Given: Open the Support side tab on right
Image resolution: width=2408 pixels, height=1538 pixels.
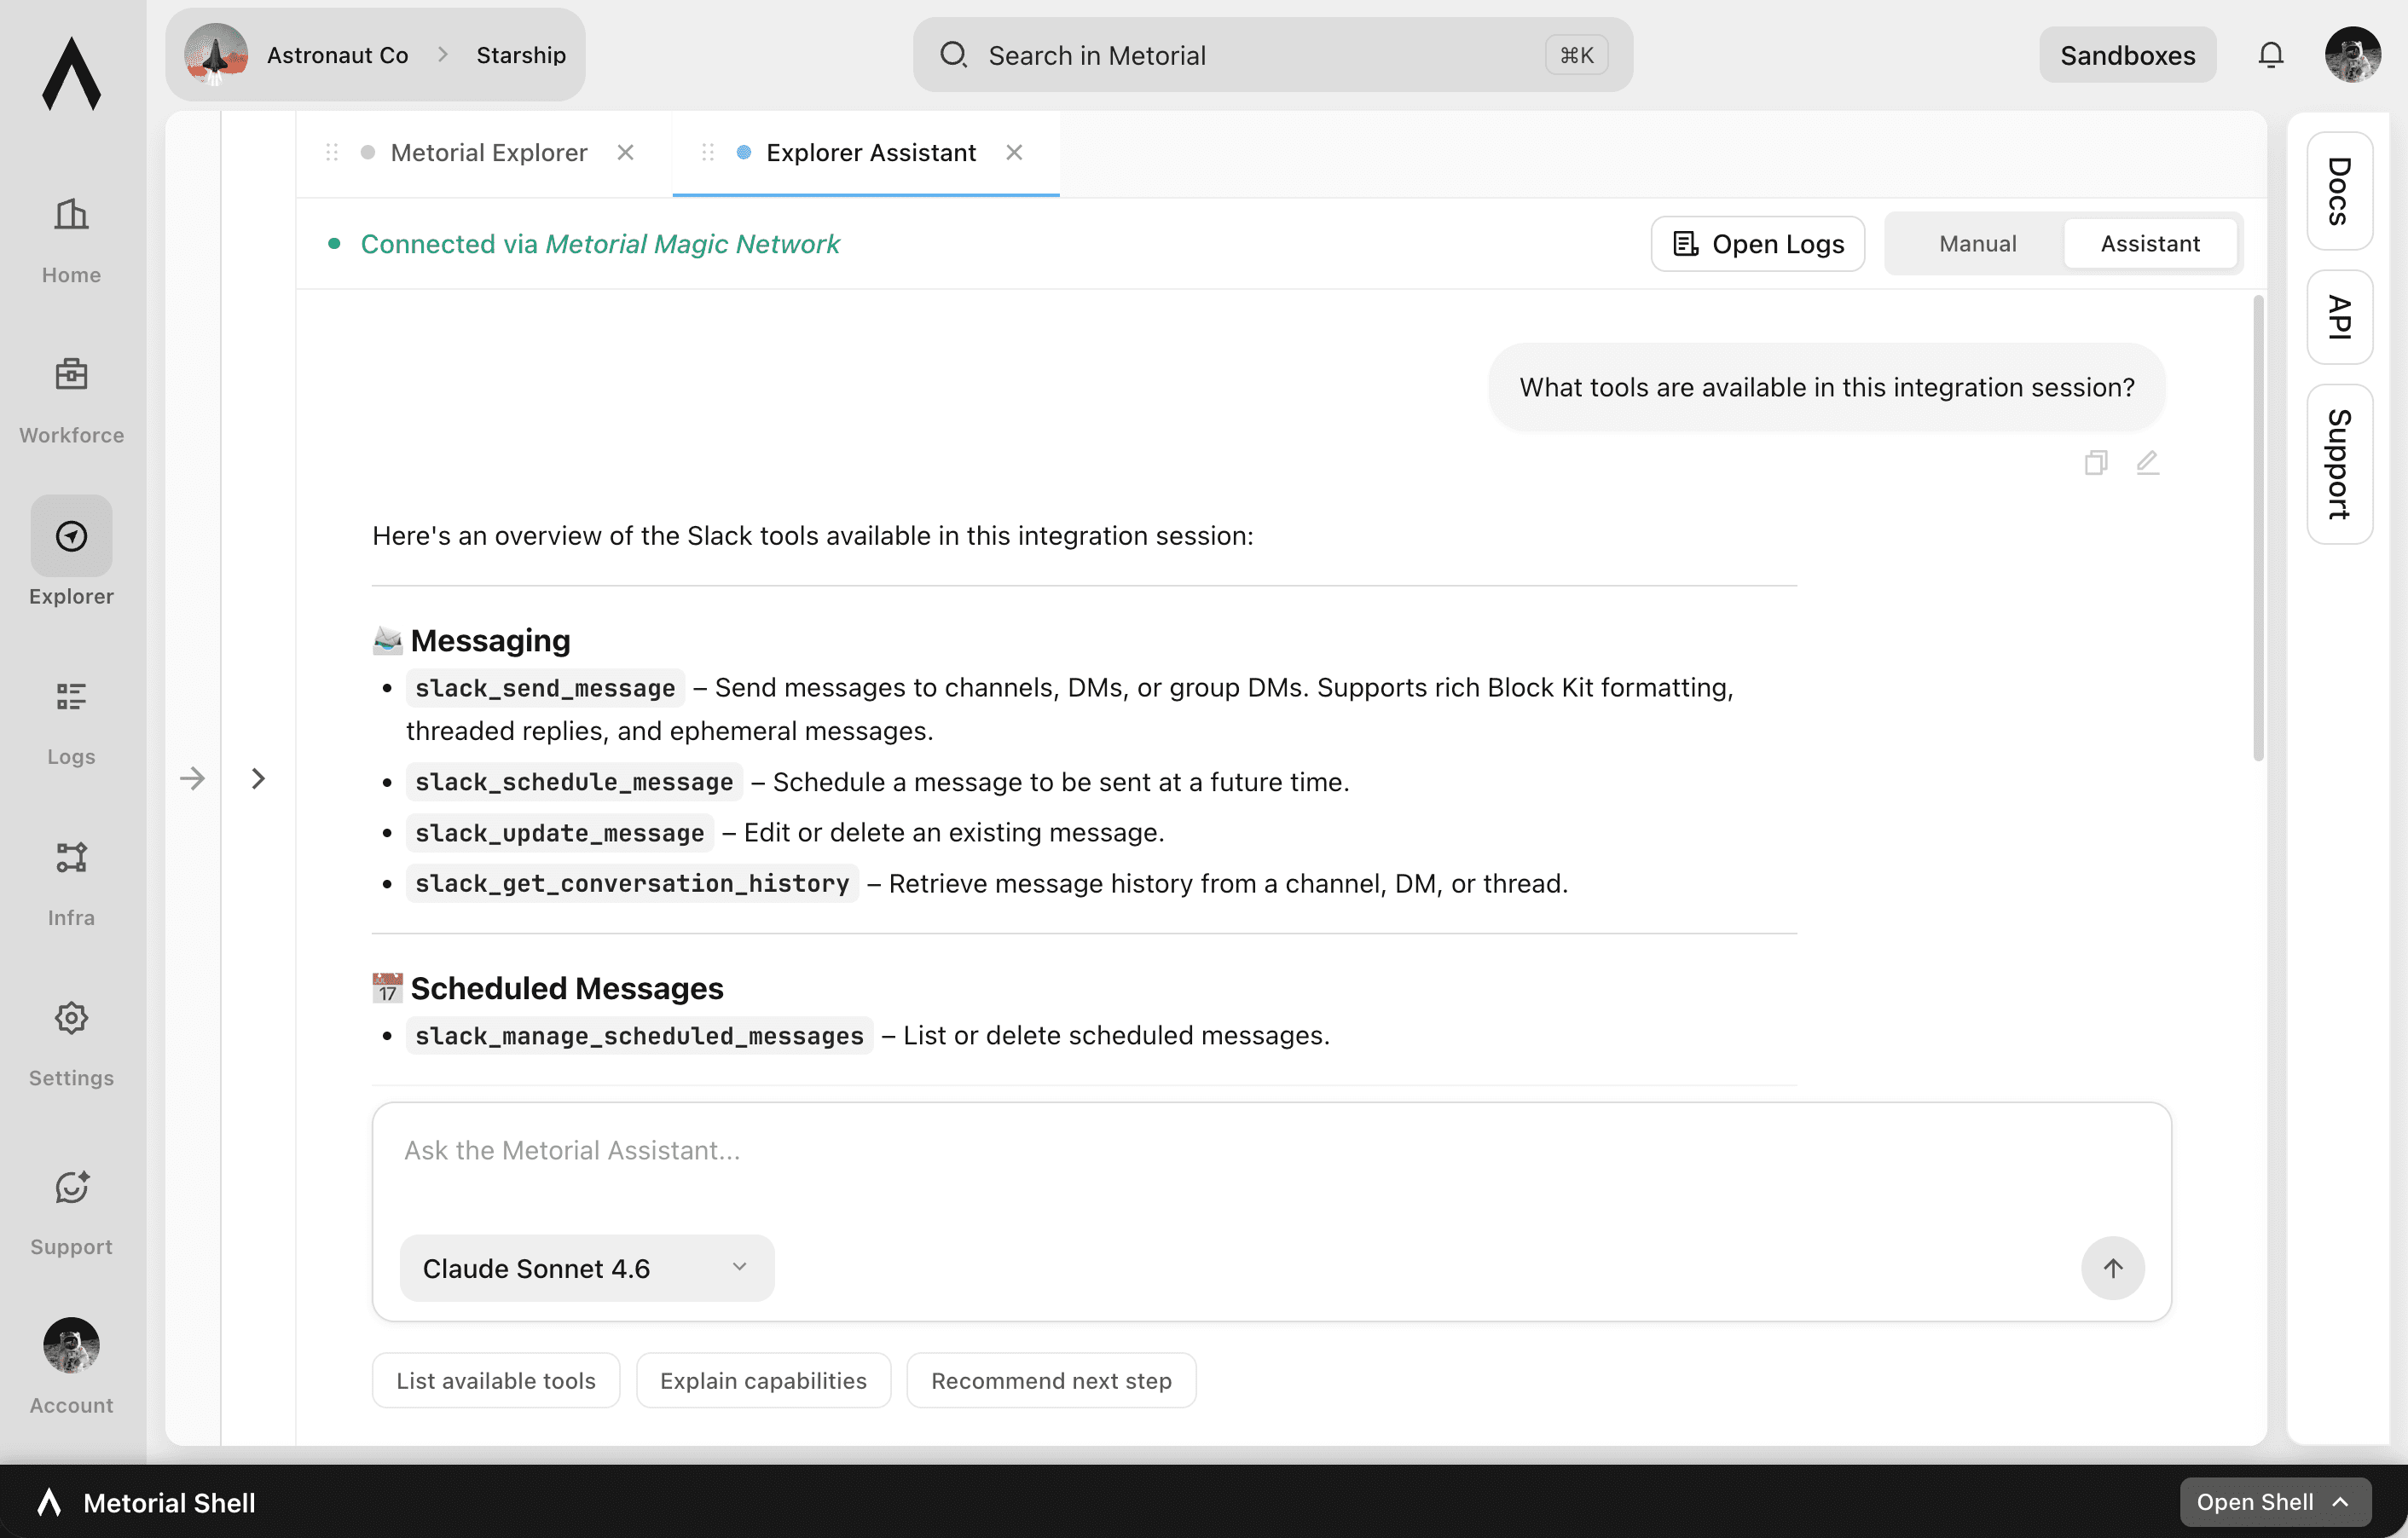Looking at the screenshot, I should coord(2339,464).
